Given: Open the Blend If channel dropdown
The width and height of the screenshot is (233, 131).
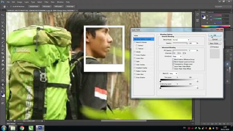Looking at the screenshot, I should coord(173,74).
